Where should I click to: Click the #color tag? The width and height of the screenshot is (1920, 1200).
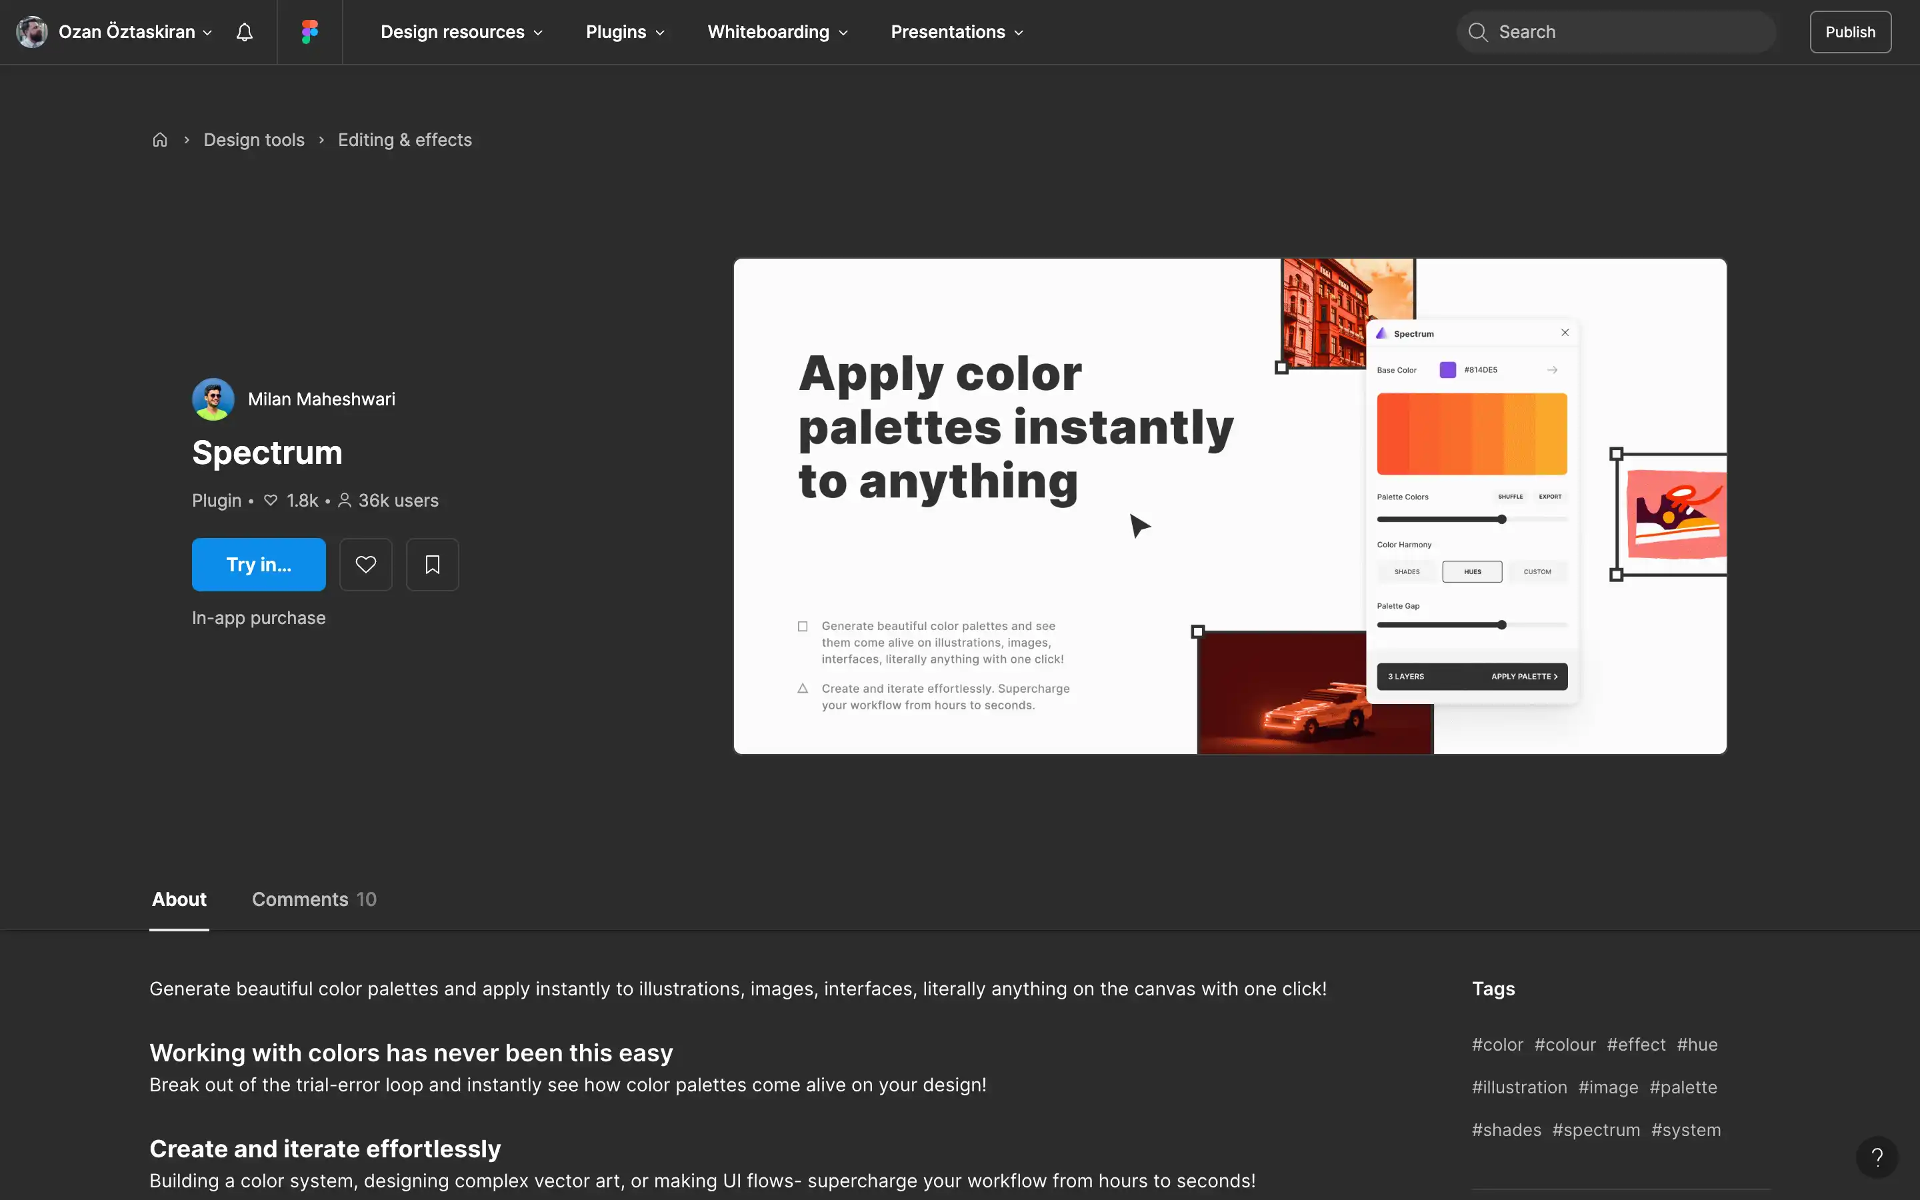point(1497,1045)
